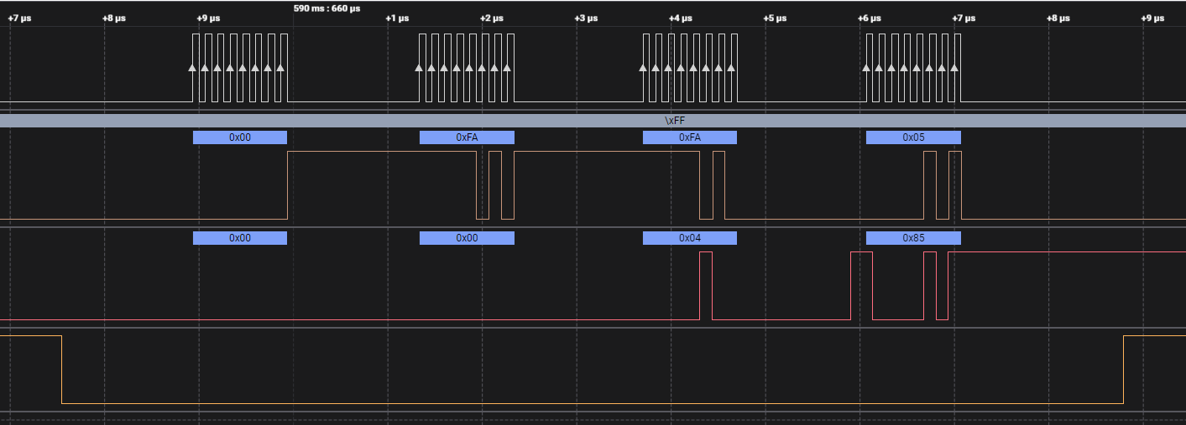Select the 0x04 decoded byte bubble
1186x425 pixels.
[x=689, y=238]
